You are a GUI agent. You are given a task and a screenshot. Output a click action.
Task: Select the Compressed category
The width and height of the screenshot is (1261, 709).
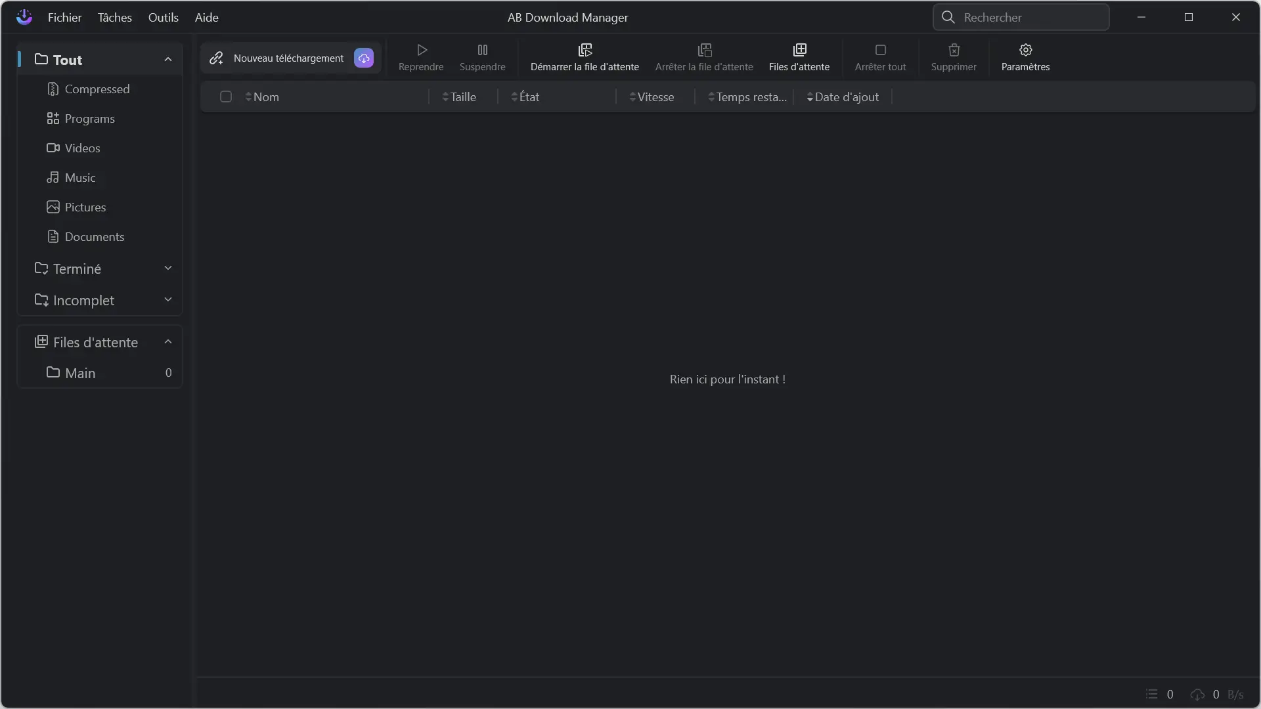click(x=100, y=89)
